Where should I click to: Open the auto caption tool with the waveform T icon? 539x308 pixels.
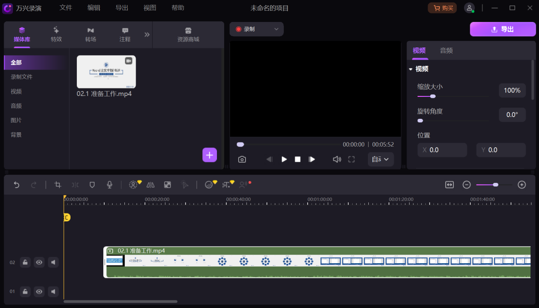click(227, 185)
